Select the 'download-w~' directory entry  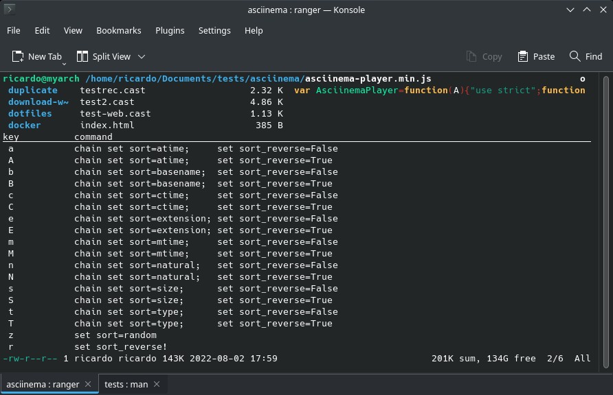(x=38, y=101)
